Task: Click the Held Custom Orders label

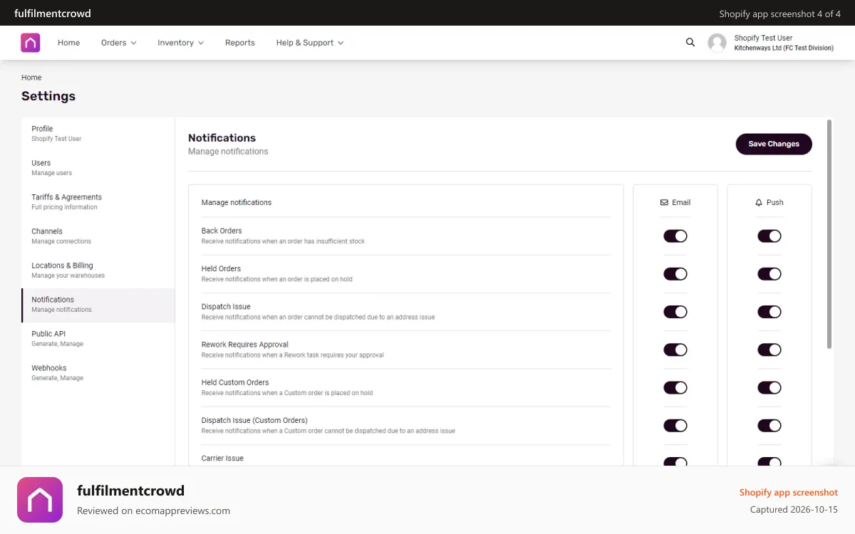Action: click(x=235, y=382)
